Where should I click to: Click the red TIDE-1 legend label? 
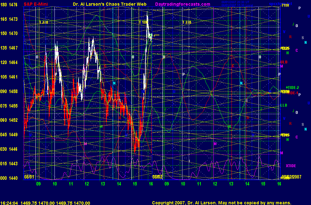click(x=293, y=93)
